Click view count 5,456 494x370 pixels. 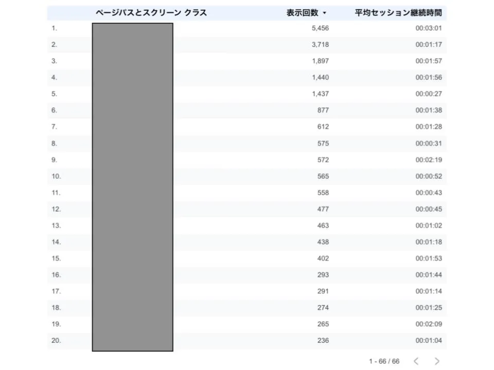click(320, 28)
